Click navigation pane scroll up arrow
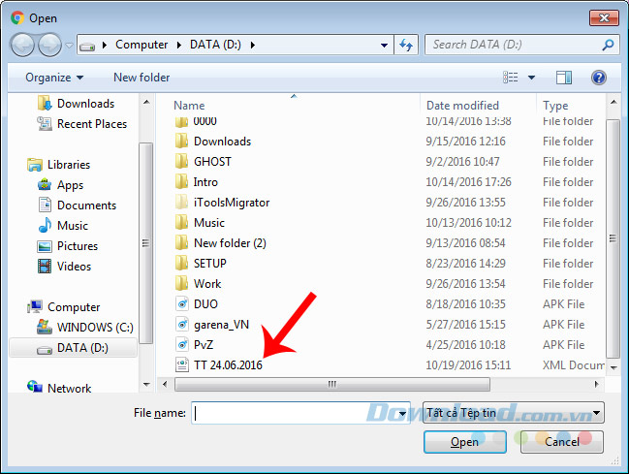 click(146, 102)
